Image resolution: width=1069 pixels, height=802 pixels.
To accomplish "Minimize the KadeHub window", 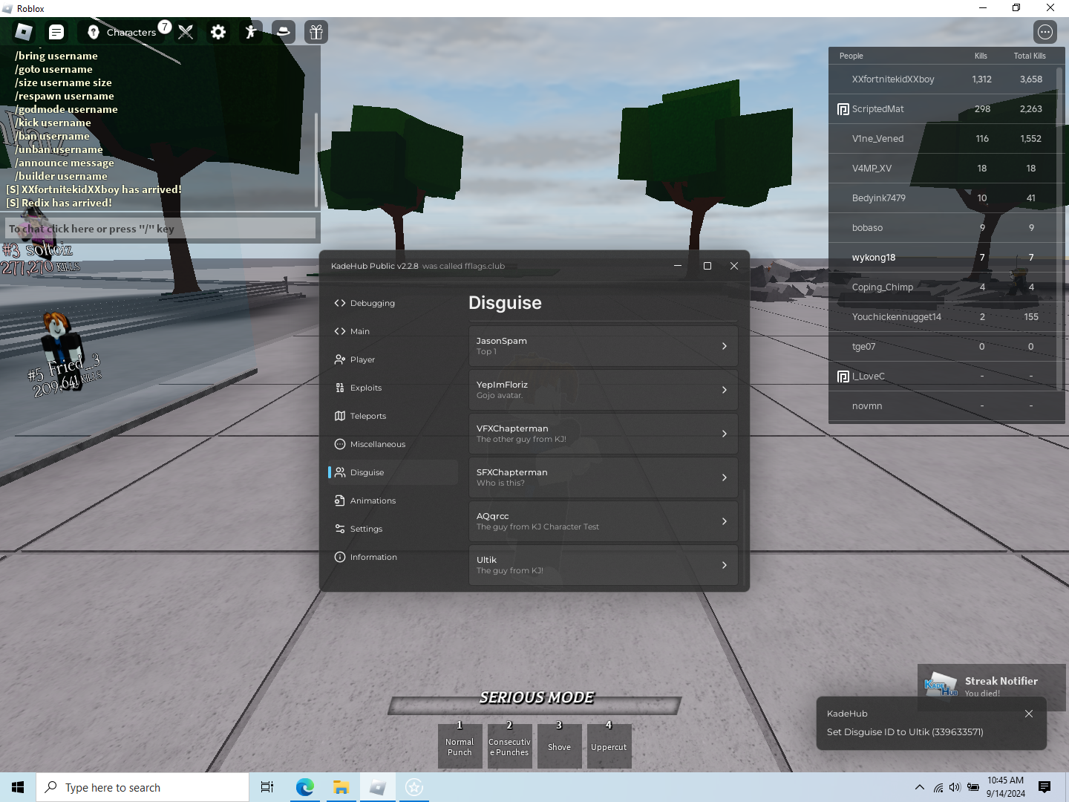I will (x=678, y=266).
